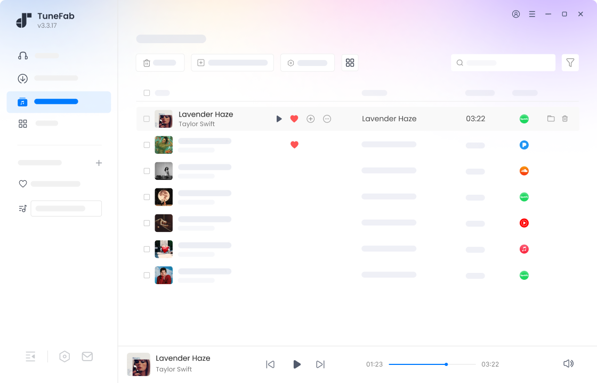Toggle the select-all header checkbox
597x383 pixels.
point(147,93)
